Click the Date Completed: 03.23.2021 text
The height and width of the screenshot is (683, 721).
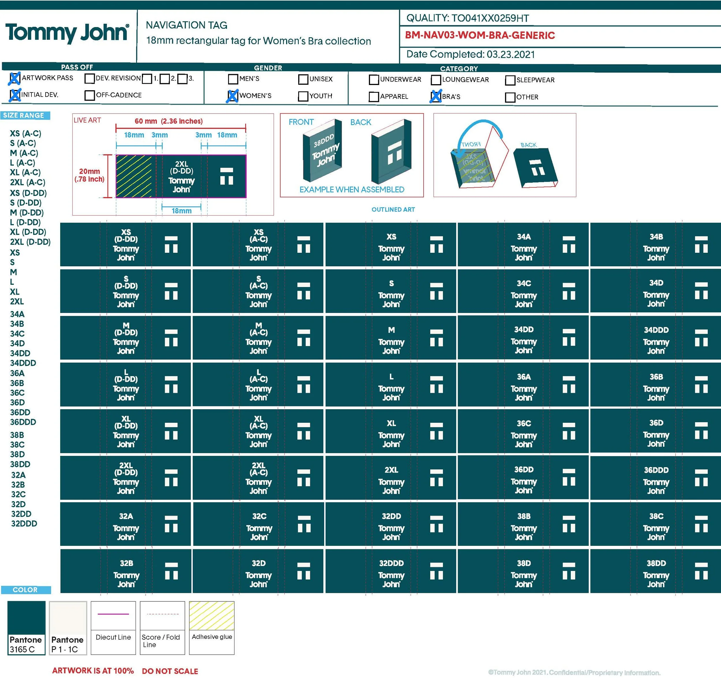[470, 54]
